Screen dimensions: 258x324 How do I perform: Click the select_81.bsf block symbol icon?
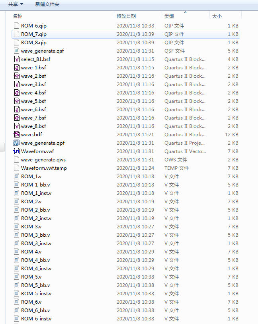coord(16,59)
